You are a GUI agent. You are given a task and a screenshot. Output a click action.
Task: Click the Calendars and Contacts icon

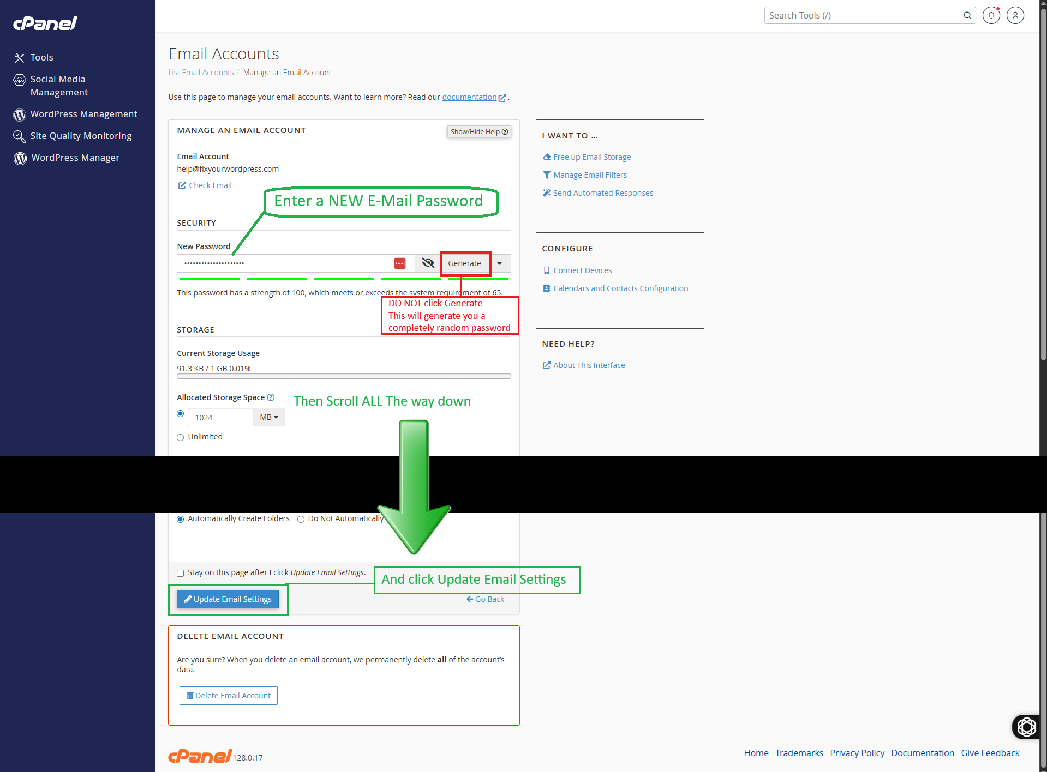click(547, 288)
